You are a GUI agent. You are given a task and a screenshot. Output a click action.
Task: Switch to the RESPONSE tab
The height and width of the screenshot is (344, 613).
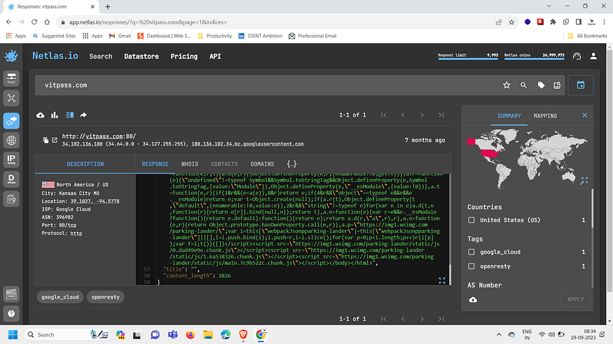[156, 164]
